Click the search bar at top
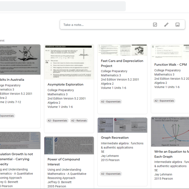The height and width of the screenshot is (189, 189). click(63, 6)
